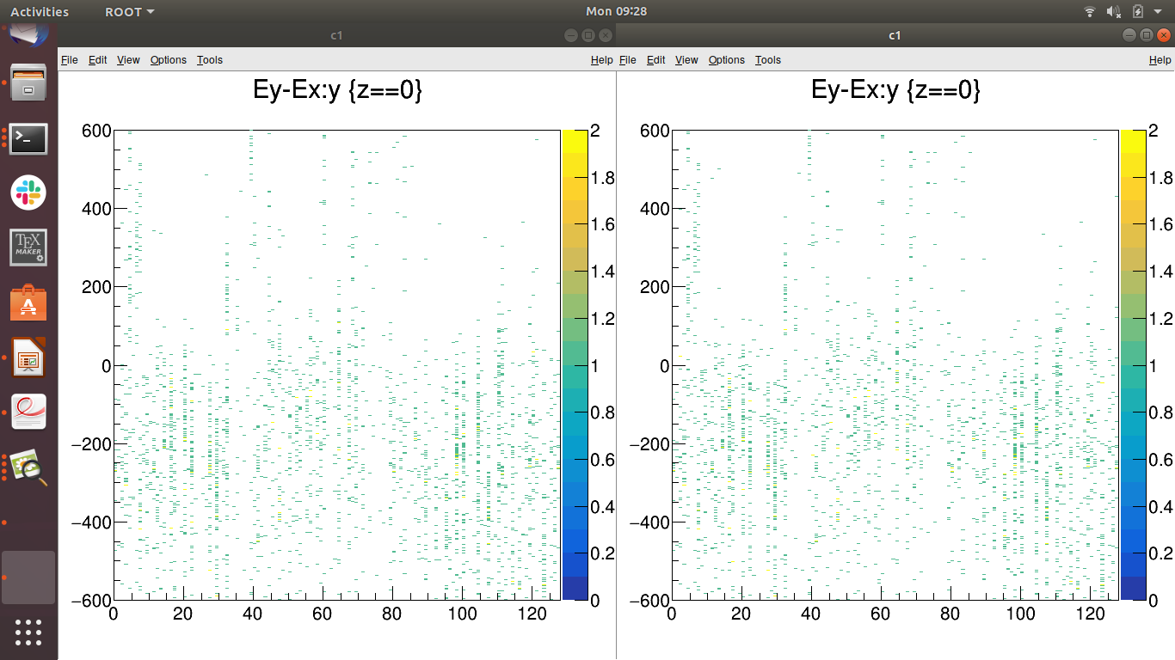This screenshot has height=660, width=1175.
Task: Maximize the right c1 window
Action: (1147, 35)
